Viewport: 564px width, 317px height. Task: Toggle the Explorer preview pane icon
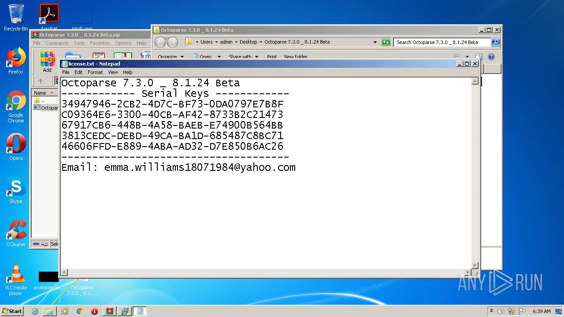coord(479,57)
